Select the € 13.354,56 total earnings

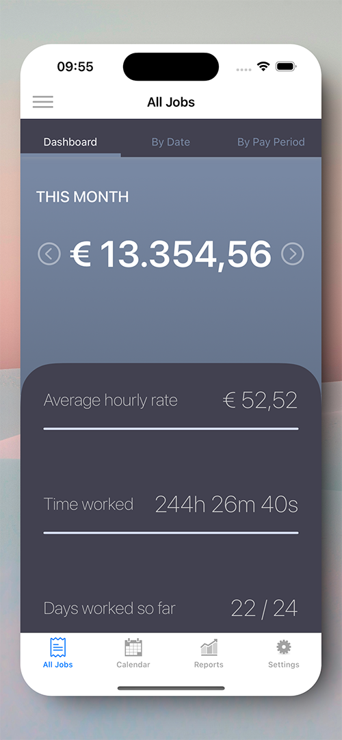click(171, 254)
